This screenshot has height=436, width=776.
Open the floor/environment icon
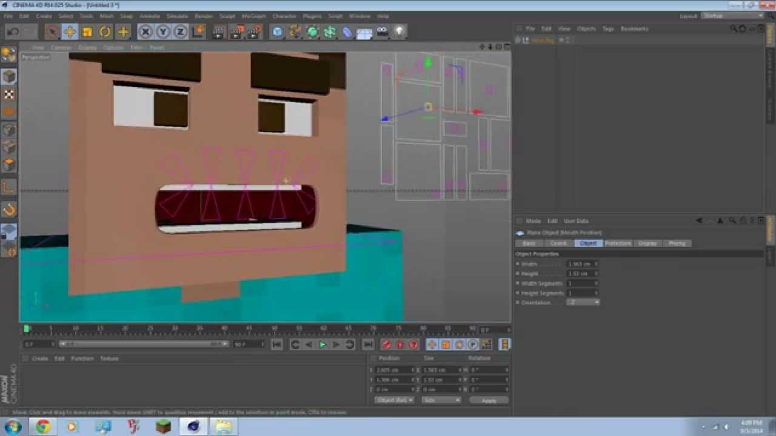365,32
